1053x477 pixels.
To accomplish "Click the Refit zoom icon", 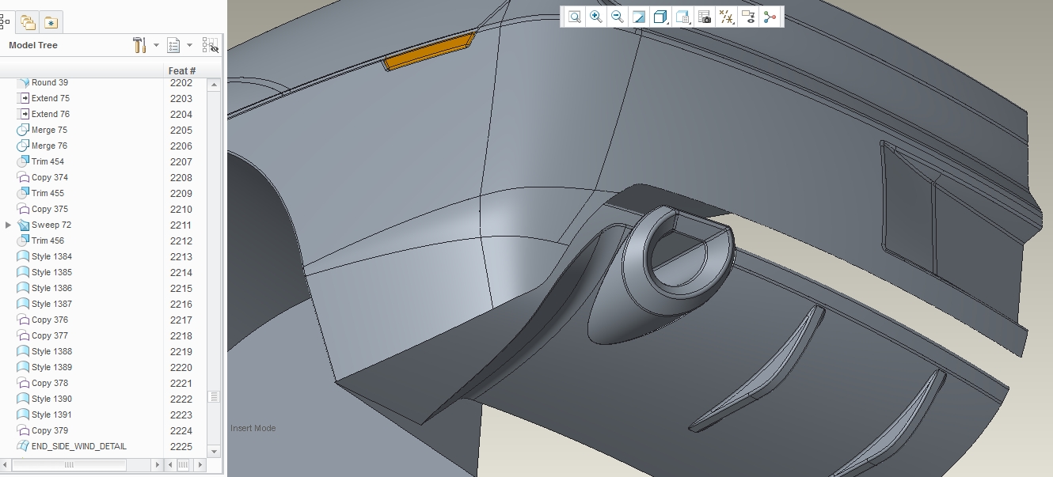I will [x=574, y=17].
